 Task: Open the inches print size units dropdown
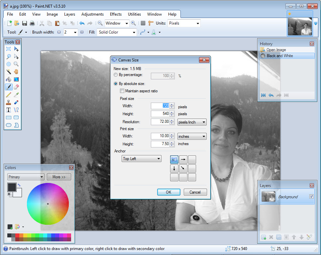(x=192, y=136)
